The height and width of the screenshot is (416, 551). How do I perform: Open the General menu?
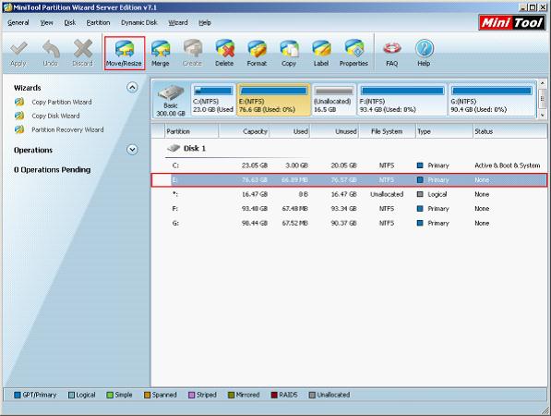click(18, 22)
